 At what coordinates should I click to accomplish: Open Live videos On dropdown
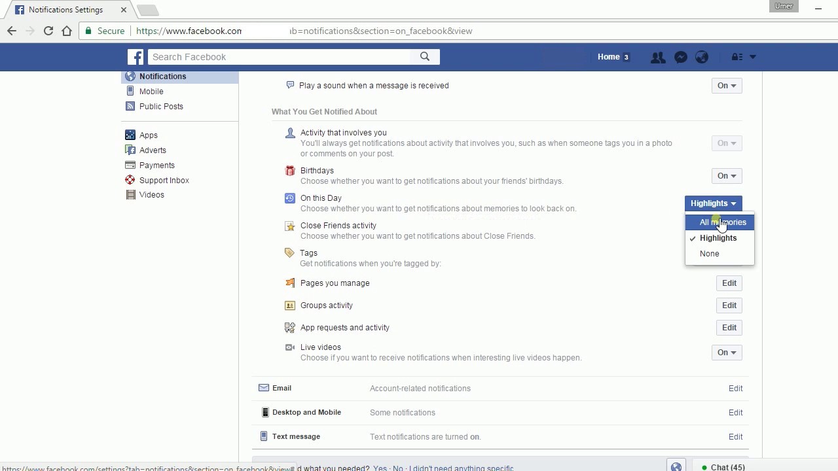click(727, 353)
